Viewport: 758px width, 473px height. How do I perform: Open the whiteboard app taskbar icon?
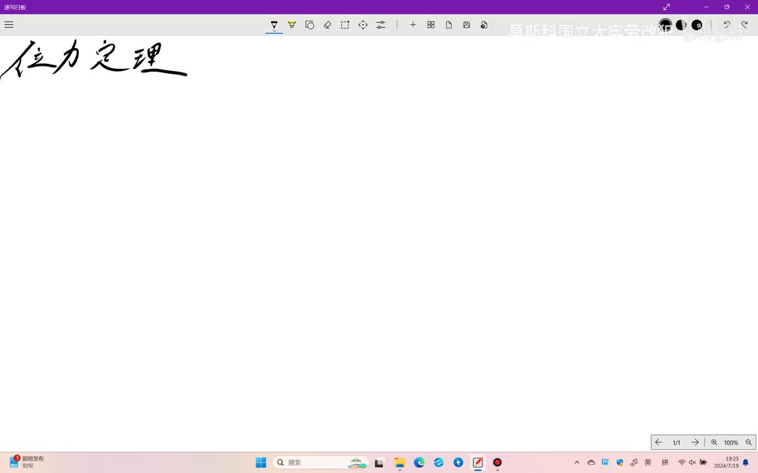478,462
